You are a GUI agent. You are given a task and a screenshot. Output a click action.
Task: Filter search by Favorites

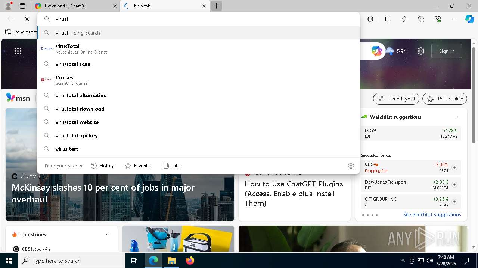(138, 166)
